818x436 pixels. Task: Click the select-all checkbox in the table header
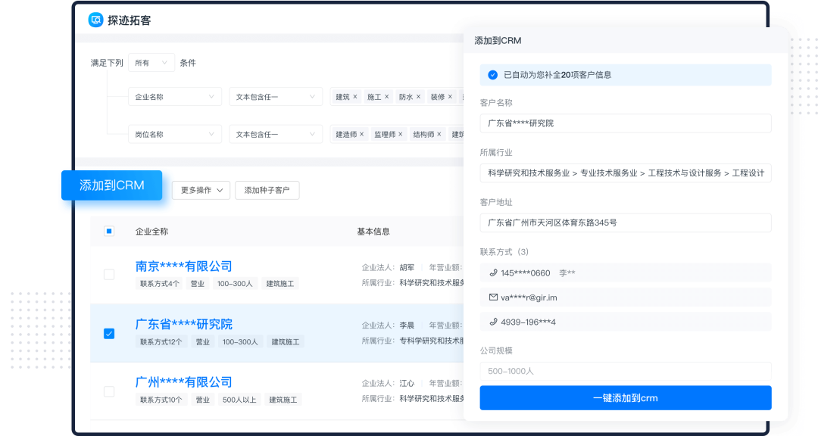tap(108, 231)
